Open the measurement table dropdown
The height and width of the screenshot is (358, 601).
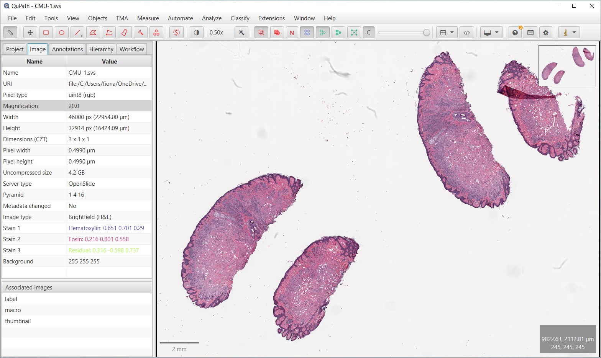point(447,33)
